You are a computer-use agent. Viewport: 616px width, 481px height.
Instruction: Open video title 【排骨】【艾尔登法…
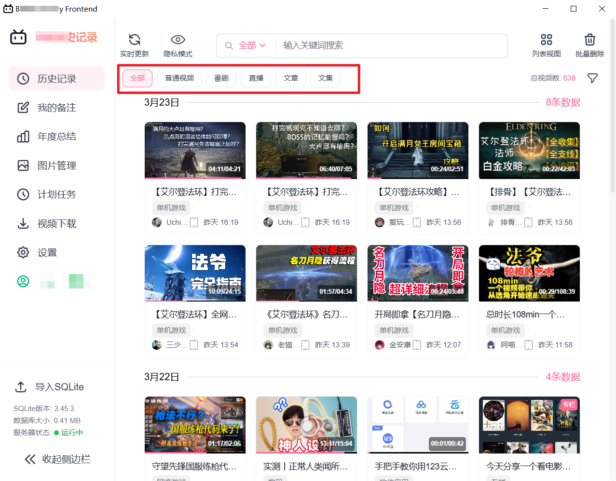tap(529, 192)
